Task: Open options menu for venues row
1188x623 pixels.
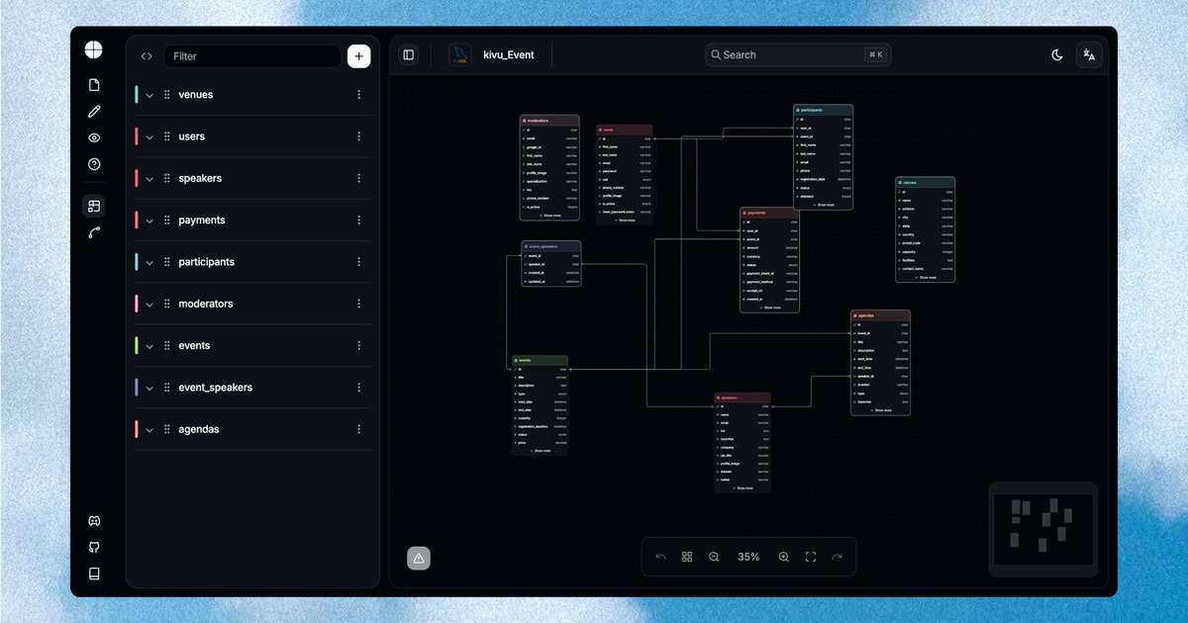Action: click(359, 95)
